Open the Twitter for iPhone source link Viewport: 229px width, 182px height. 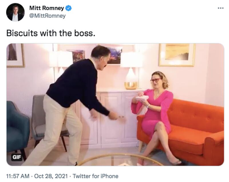coord(96,176)
